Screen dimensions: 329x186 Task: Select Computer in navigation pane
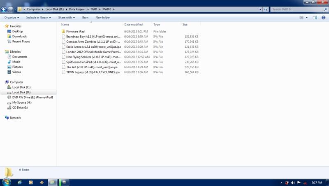pos(16,82)
